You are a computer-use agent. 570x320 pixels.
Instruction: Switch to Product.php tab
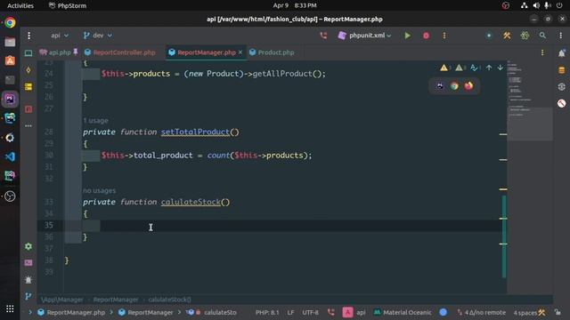pos(272,52)
